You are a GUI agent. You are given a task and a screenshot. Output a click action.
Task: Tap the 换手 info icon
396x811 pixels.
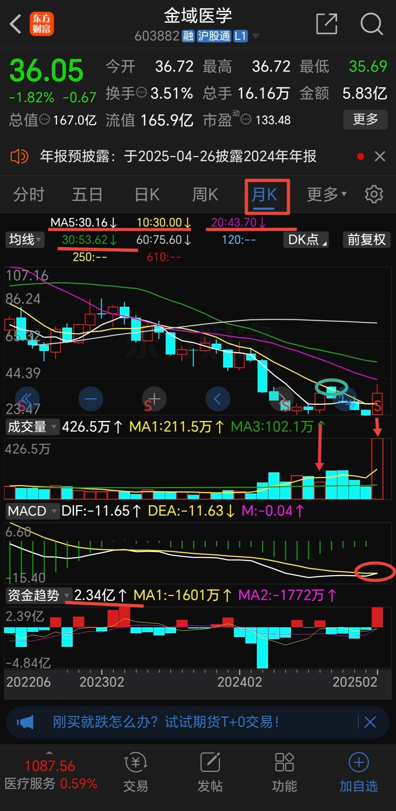[142, 93]
